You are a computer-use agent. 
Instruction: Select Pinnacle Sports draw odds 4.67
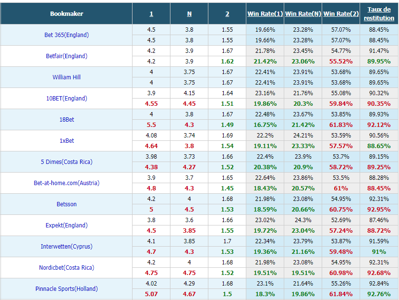(189, 294)
